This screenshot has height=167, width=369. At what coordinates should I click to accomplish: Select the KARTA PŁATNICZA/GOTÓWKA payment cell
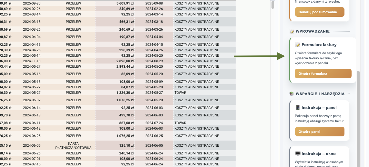[x=73, y=145]
